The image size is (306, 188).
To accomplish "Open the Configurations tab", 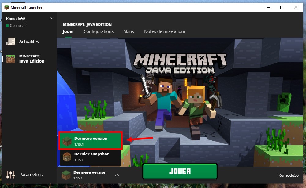I will 99,31.
